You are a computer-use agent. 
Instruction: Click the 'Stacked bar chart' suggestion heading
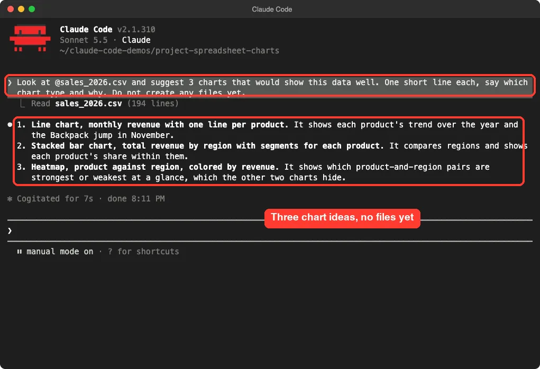tap(207, 145)
